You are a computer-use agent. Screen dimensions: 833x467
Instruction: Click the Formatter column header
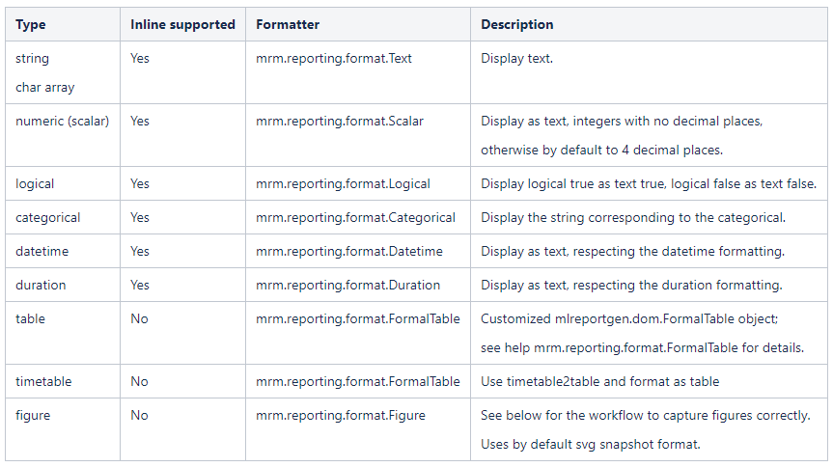click(288, 24)
